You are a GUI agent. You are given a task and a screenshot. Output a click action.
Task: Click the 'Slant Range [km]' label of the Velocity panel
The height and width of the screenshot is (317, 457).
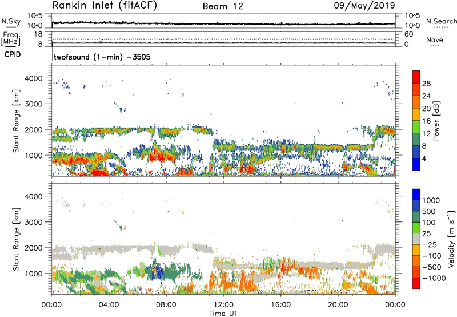(x=16, y=239)
